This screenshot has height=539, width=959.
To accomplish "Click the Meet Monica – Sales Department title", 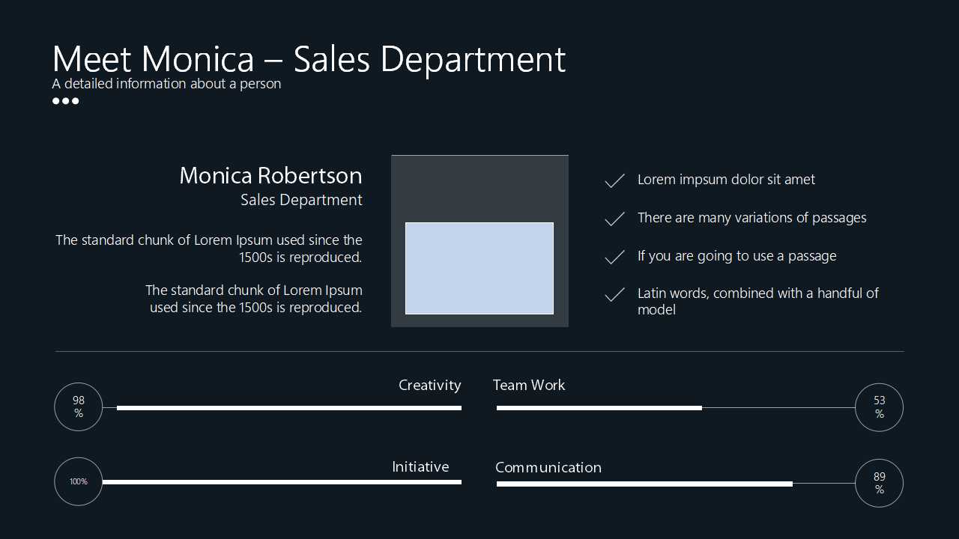I will (309, 59).
